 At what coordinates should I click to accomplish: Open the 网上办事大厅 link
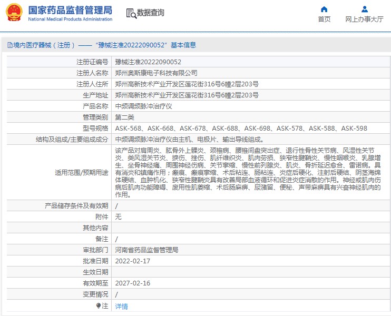tap(364, 19)
